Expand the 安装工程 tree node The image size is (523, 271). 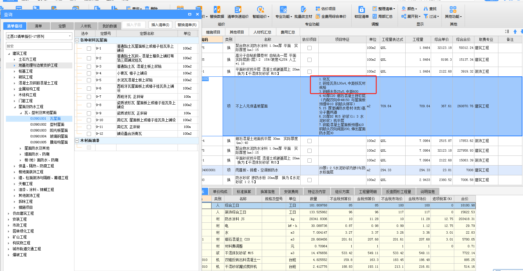click(9, 219)
